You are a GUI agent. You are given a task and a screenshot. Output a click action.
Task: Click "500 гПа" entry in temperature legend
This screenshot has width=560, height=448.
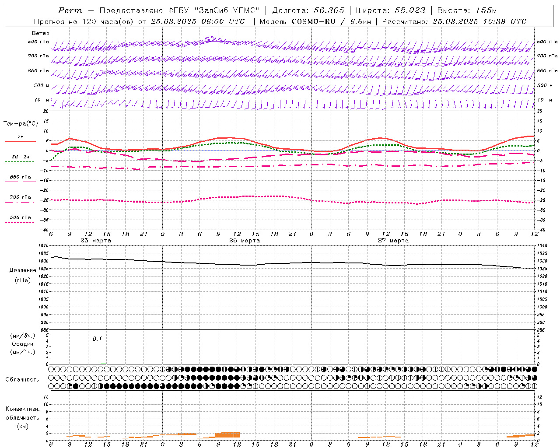21,217
